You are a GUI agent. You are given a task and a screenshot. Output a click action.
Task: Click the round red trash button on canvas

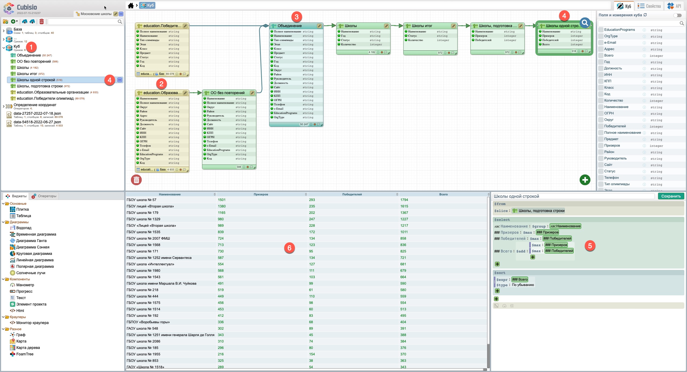136,180
